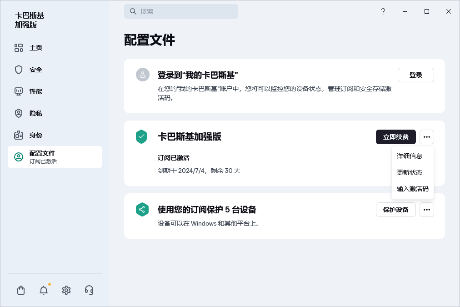The image size is (460, 307).
Task: Click the green shield subscription icon
Action: [141, 137]
